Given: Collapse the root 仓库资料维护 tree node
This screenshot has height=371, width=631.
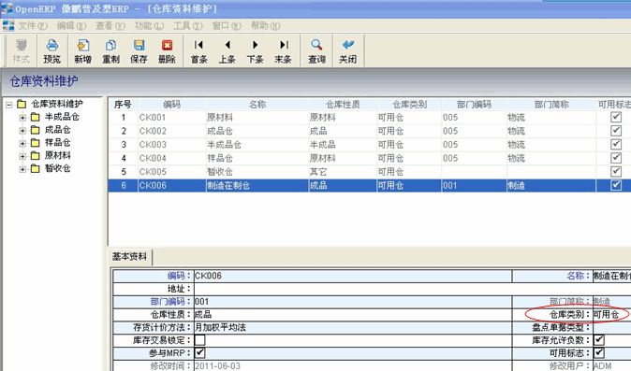Looking at the screenshot, I should point(9,105).
